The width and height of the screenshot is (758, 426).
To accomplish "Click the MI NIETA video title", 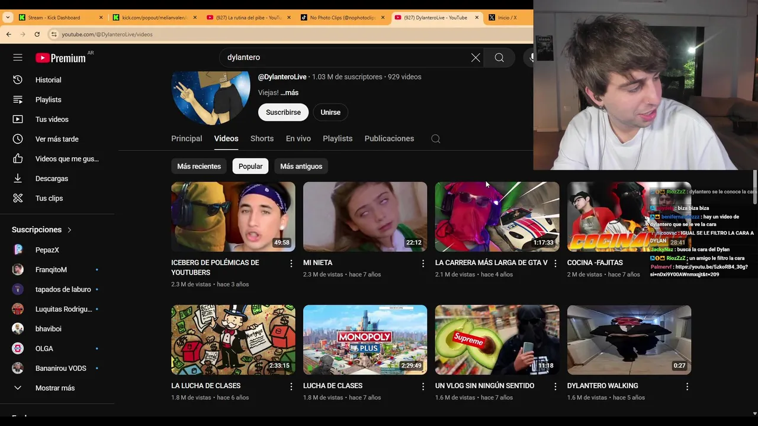I will coord(317,263).
